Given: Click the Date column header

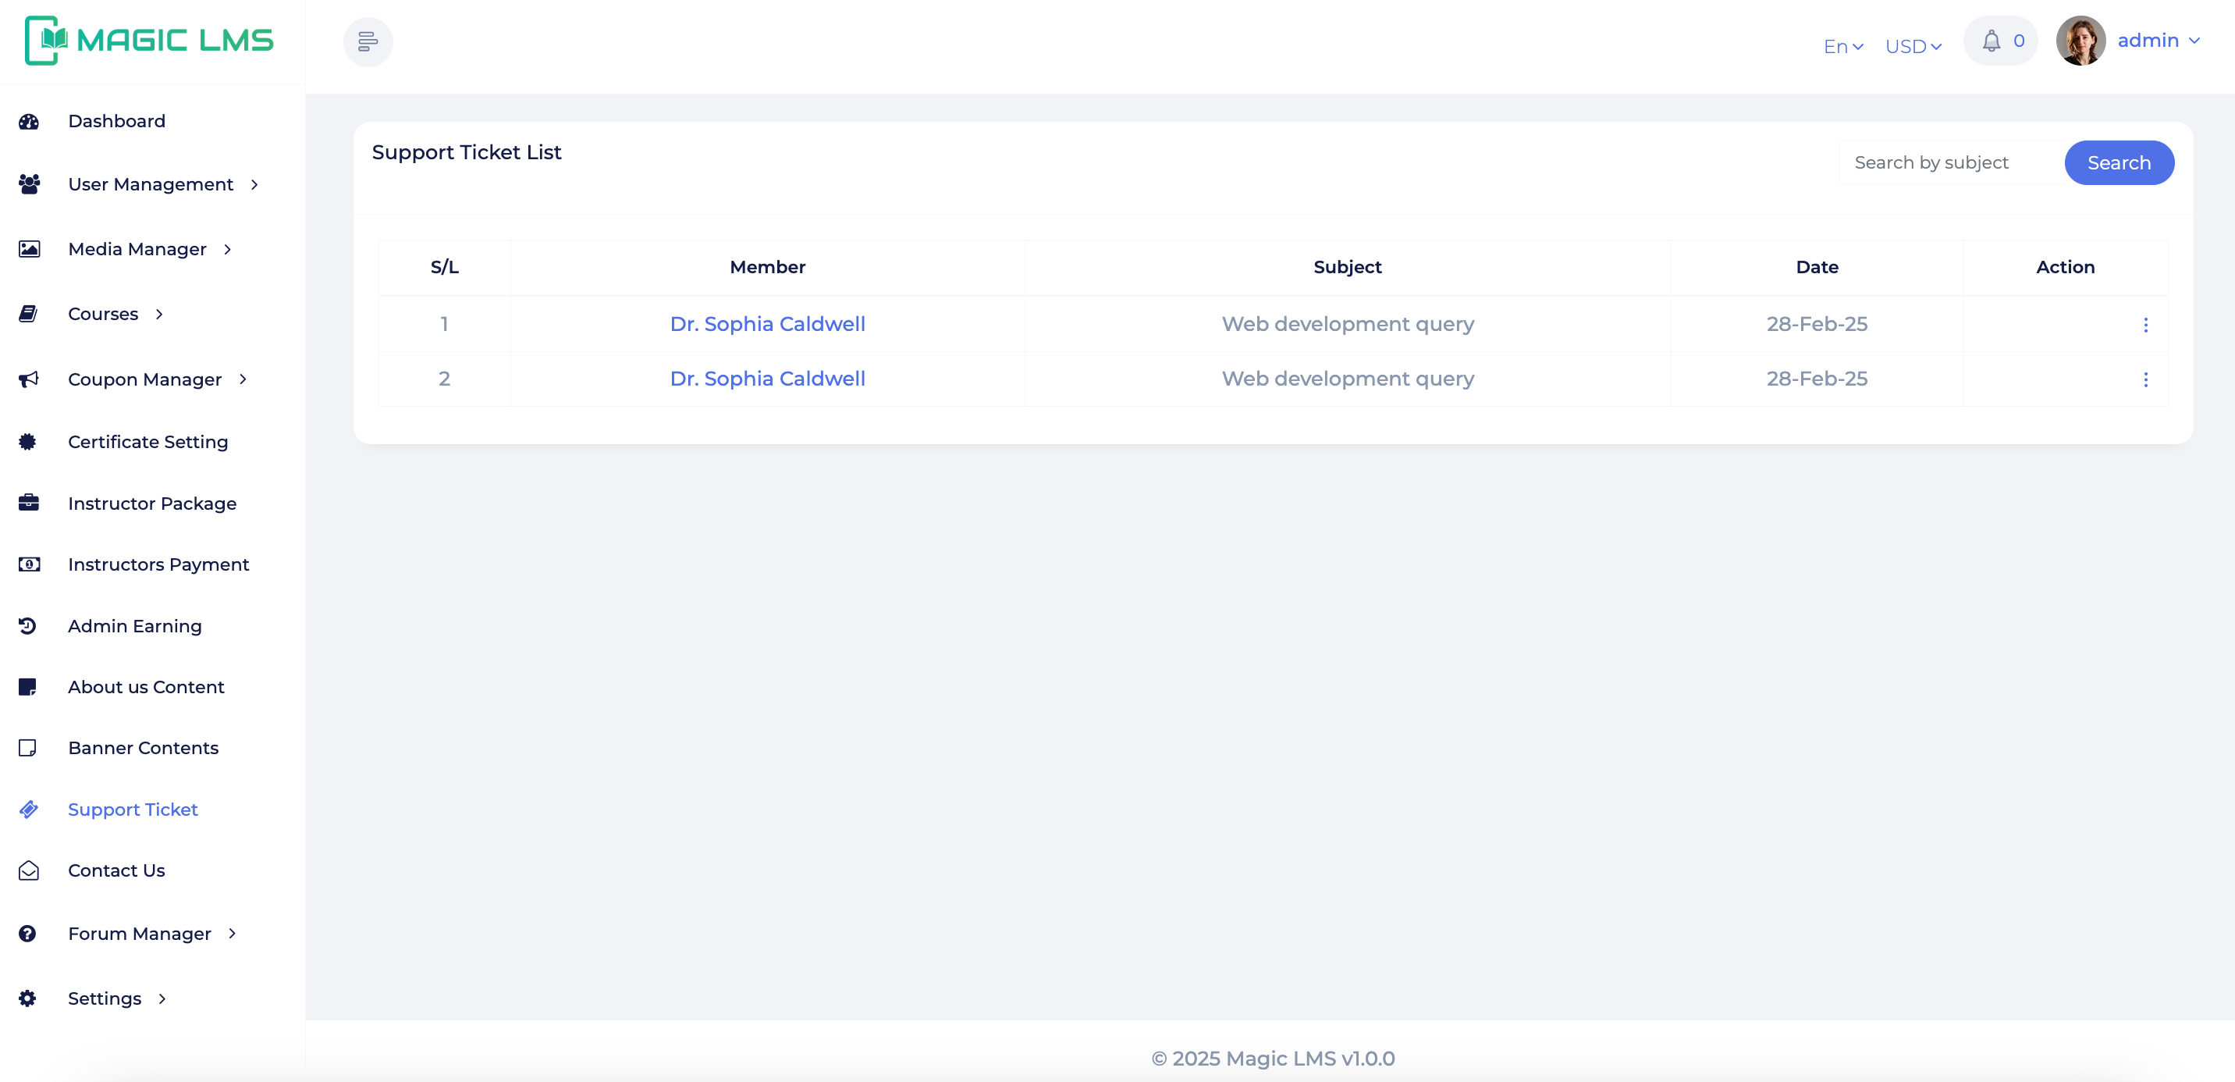Looking at the screenshot, I should [1817, 267].
